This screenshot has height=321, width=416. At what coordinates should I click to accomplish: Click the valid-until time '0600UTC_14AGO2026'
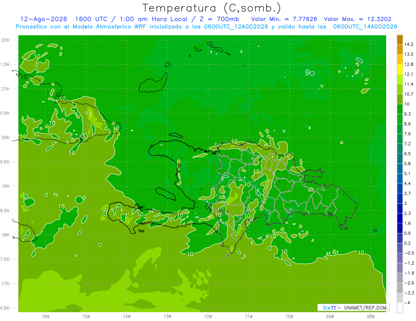(x=365, y=27)
